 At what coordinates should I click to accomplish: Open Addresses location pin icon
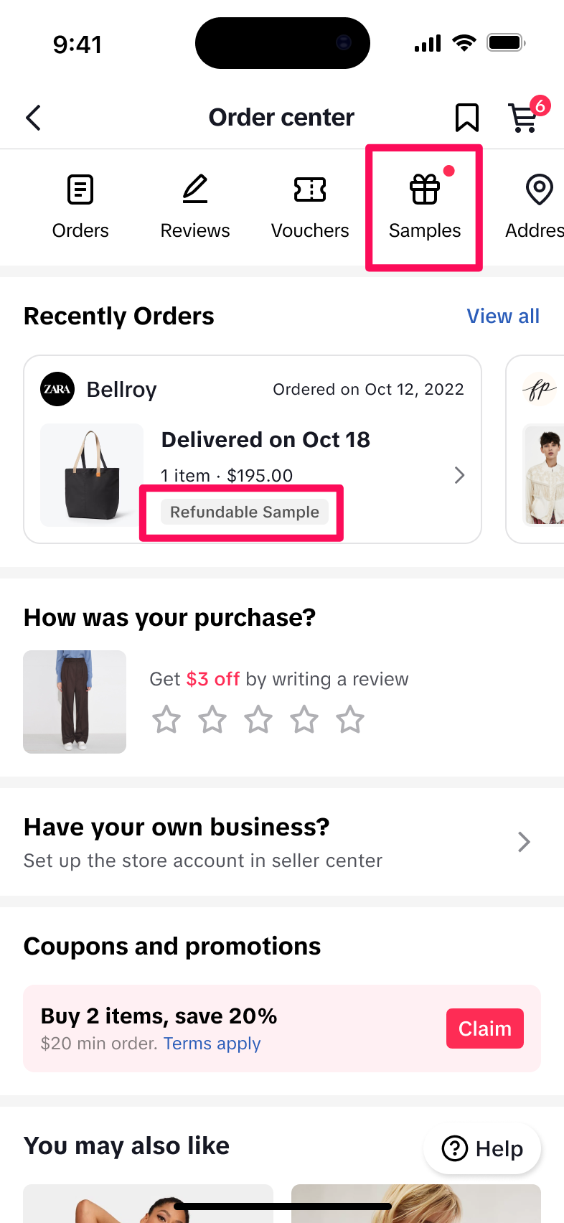[539, 190]
